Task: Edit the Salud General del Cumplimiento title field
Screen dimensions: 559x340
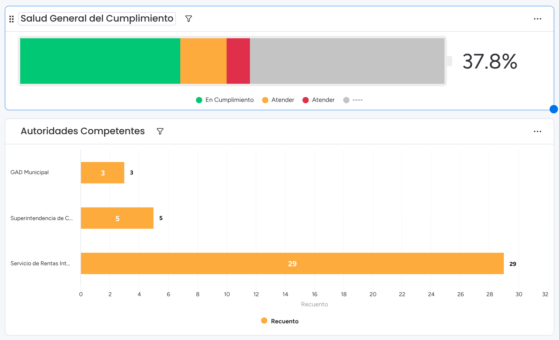Action: [x=97, y=19]
